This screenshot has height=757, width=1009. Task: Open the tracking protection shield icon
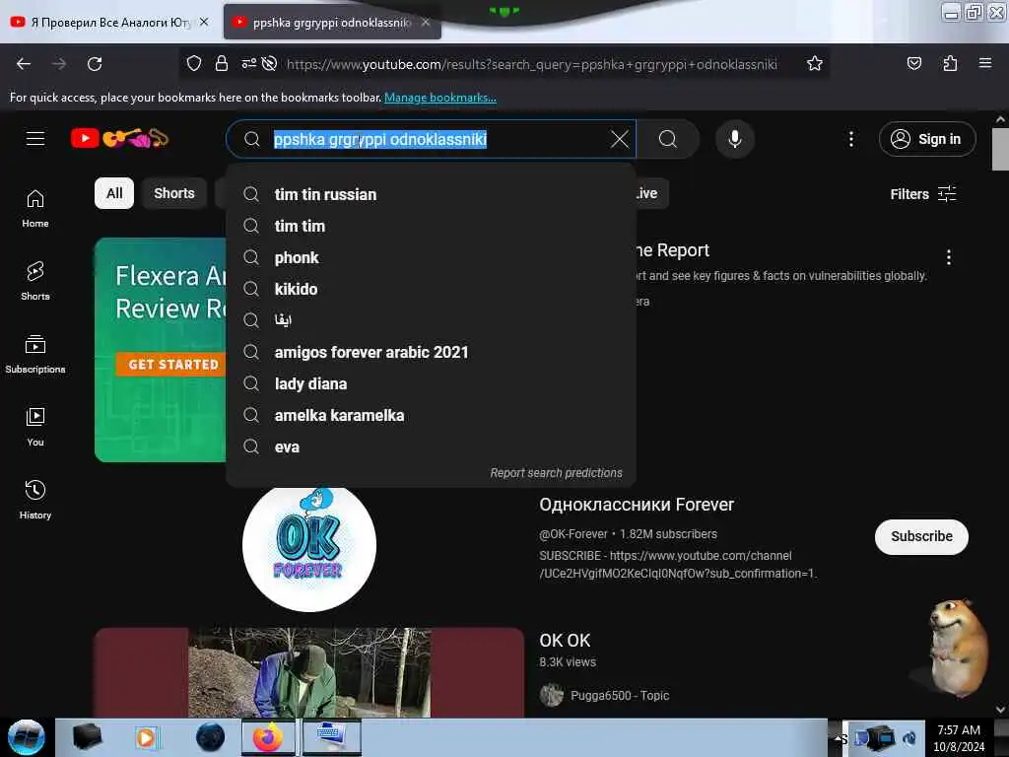click(x=194, y=63)
